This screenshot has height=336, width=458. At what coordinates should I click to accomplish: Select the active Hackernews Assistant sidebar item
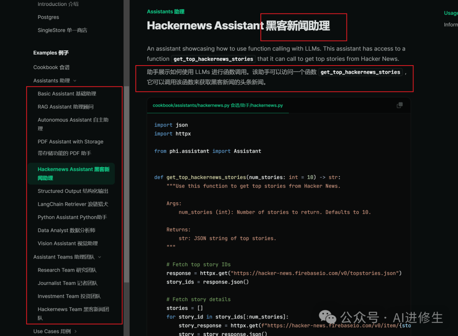tap(72, 174)
